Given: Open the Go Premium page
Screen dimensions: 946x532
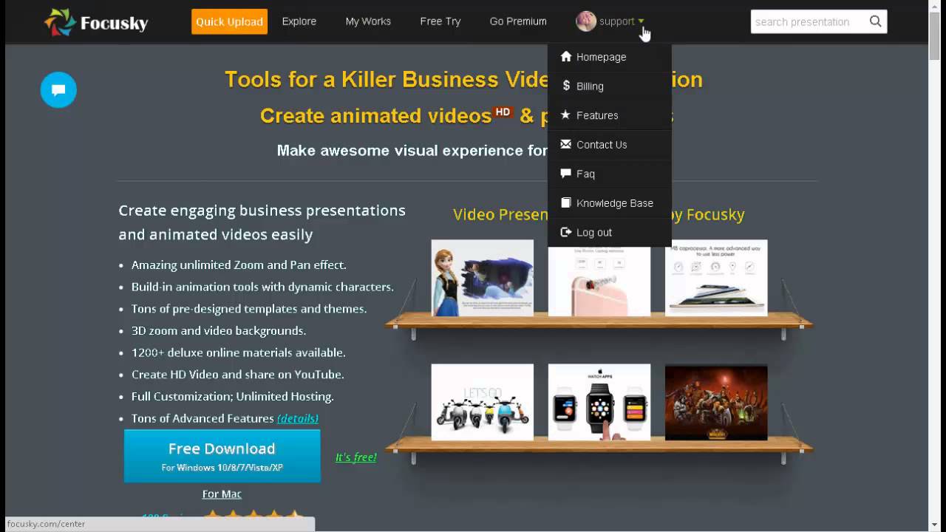Looking at the screenshot, I should click(518, 21).
